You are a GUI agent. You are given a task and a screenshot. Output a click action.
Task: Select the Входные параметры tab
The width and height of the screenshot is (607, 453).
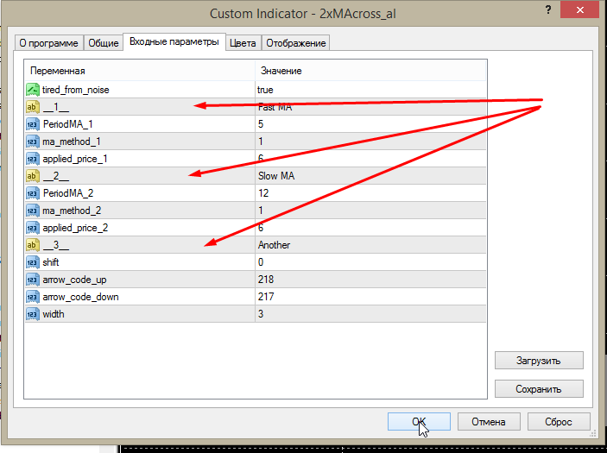[x=174, y=41]
